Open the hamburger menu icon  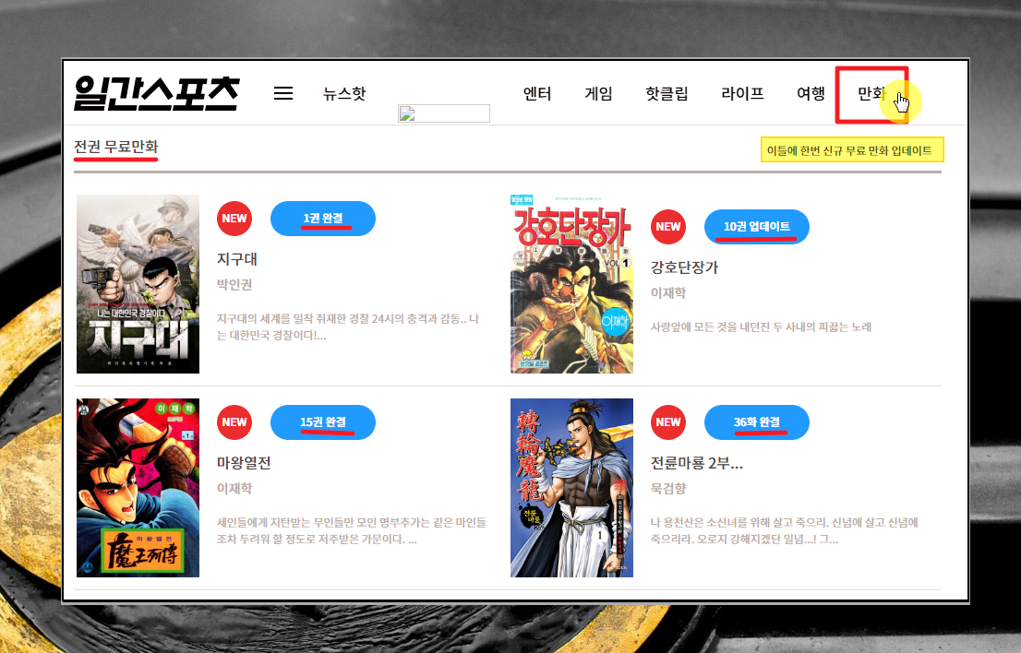(283, 94)
